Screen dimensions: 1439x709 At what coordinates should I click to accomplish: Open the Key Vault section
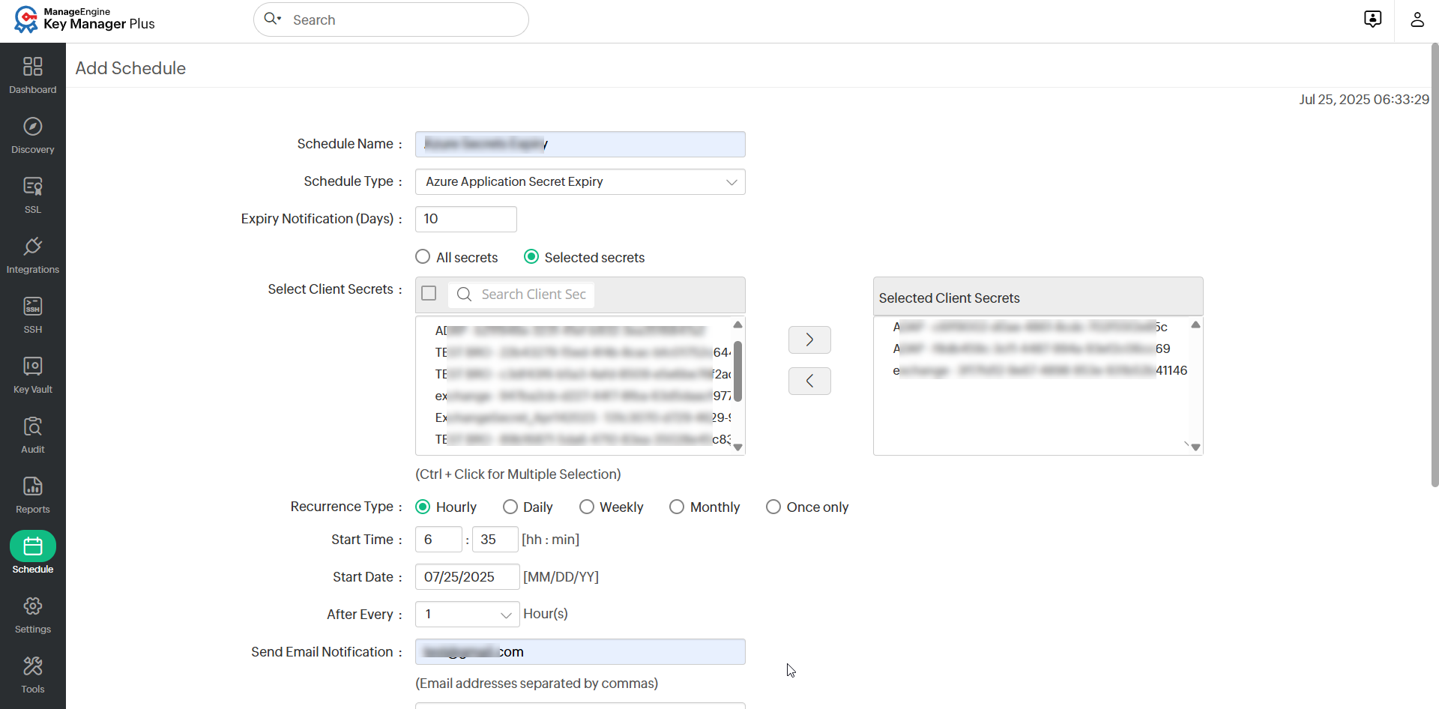coord(33,375)
